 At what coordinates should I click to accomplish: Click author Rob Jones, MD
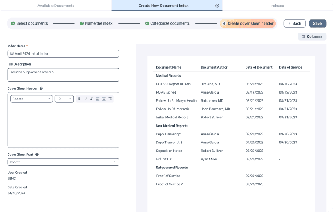pyautogui.click(x=212, y=101)
